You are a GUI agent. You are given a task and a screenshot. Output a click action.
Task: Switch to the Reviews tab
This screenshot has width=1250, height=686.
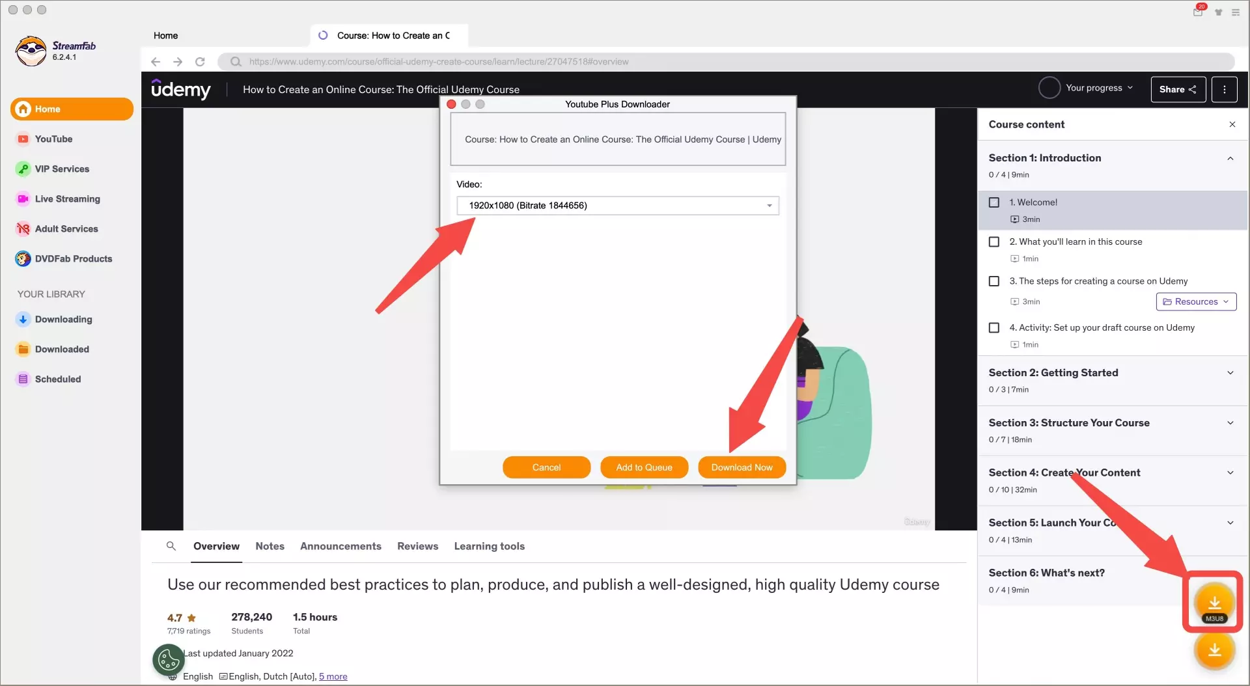417,546
